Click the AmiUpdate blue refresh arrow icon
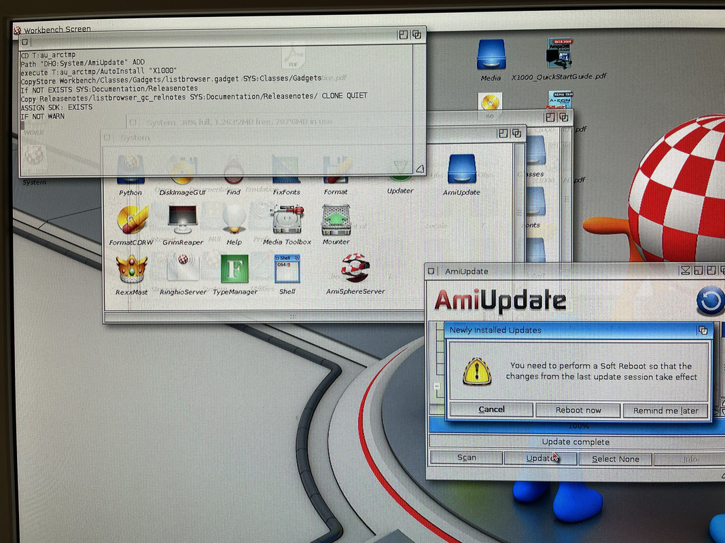This screenshot has height=543, width=725. pyautogui.click(x=710, y=301)
